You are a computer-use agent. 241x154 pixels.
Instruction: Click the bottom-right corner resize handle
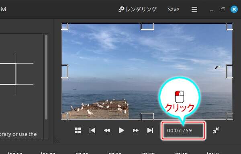pos(230,116)
